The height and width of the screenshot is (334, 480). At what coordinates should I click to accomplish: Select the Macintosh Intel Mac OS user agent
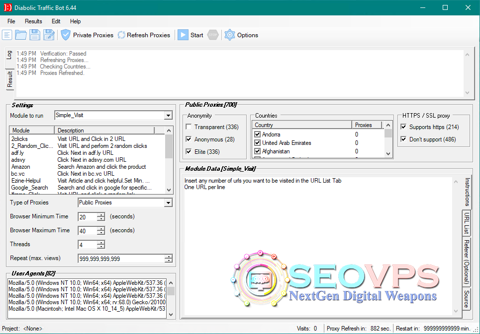[x=87, y=309]
